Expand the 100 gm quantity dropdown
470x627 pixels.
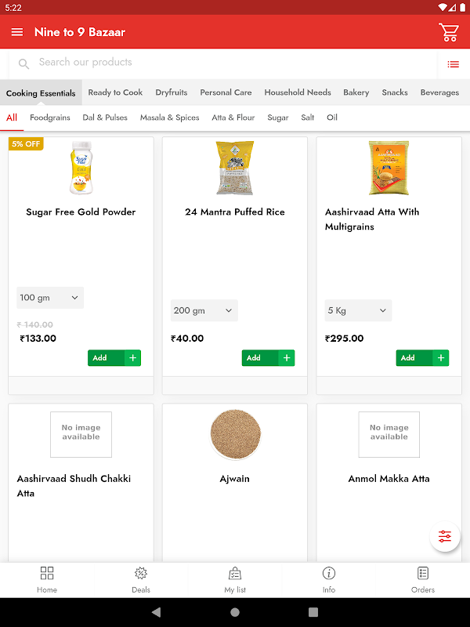(50, 298)
